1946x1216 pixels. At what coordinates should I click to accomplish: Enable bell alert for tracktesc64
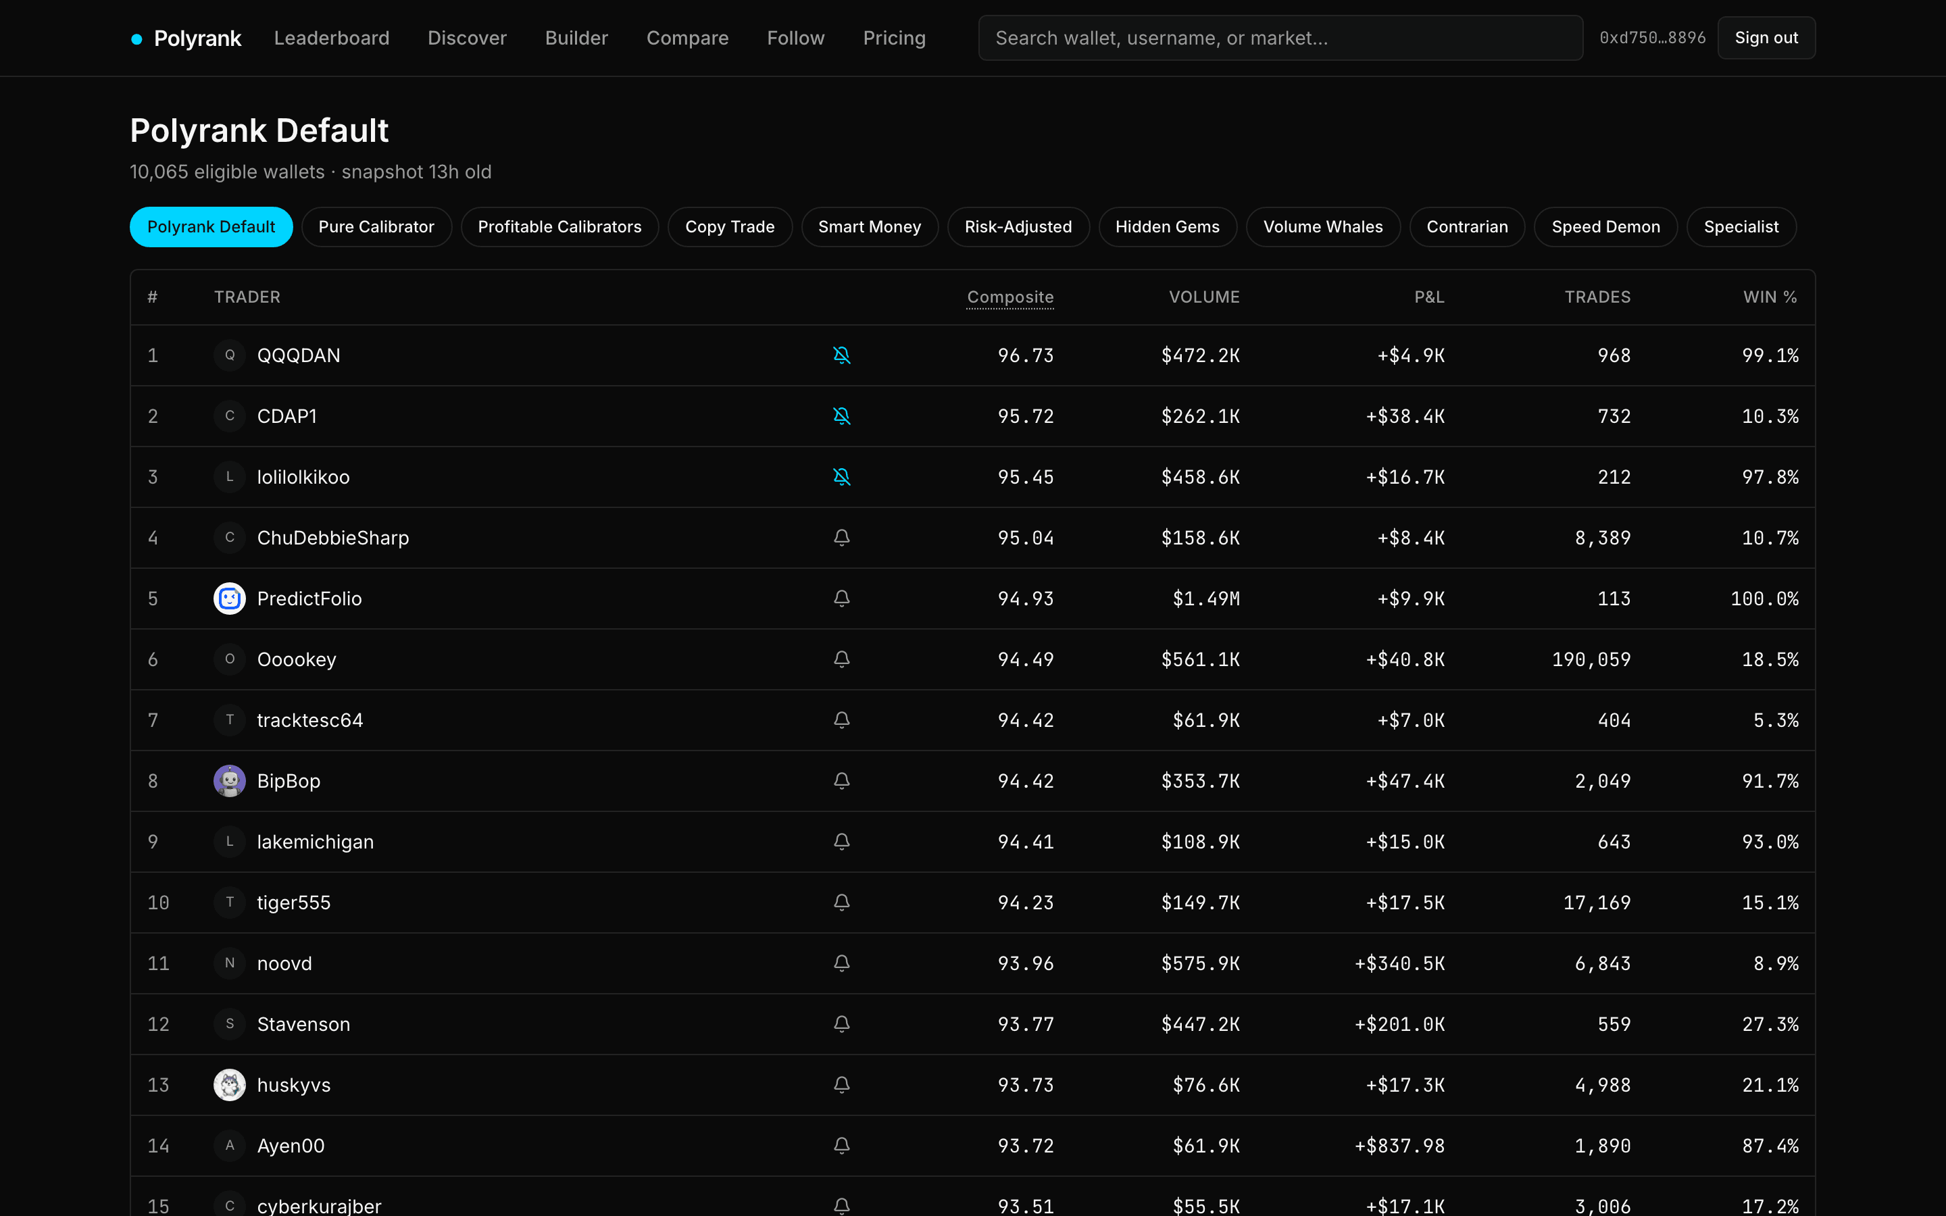point(841,719)
